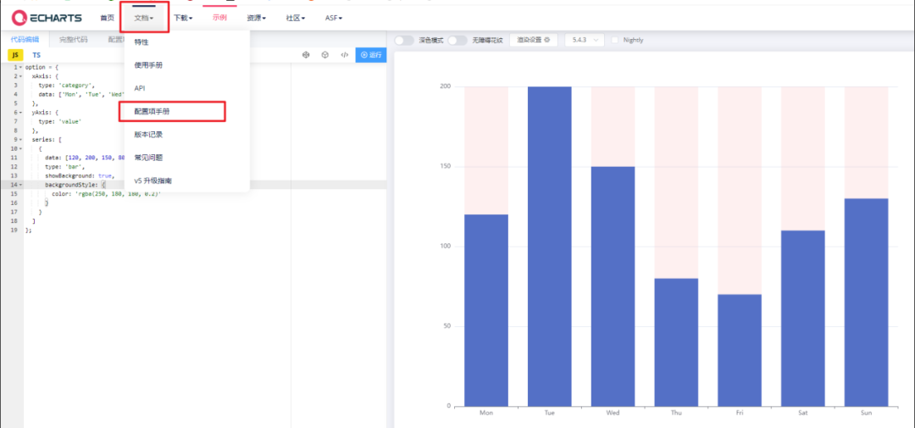Click code line "showBackground: true,"
Screen dimensions: 915x428
(80, 175)
